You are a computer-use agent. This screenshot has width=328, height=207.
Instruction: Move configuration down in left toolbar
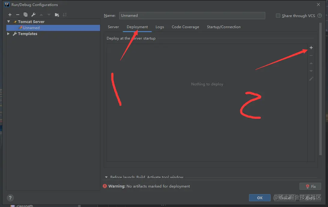click(x=49, y=15)
